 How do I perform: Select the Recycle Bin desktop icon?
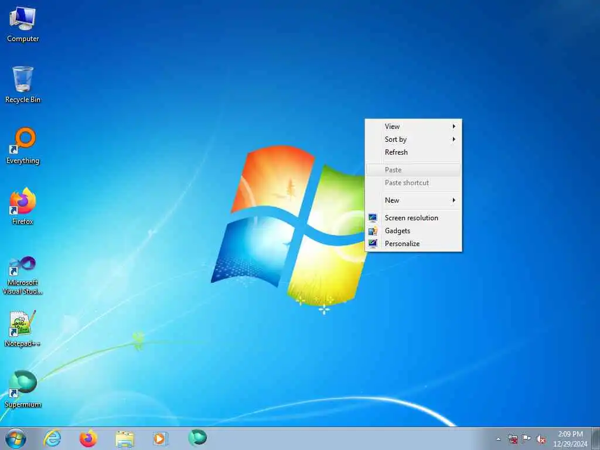pos(23,85)
